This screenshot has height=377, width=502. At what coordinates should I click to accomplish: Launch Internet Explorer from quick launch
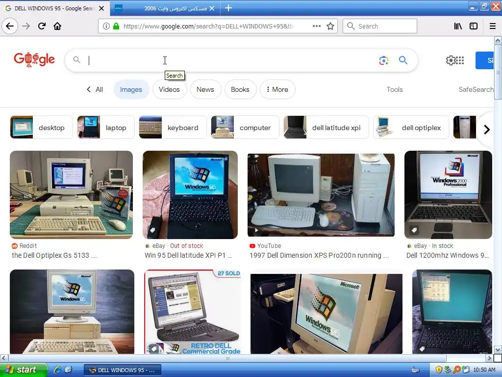(x=58, y=370)
